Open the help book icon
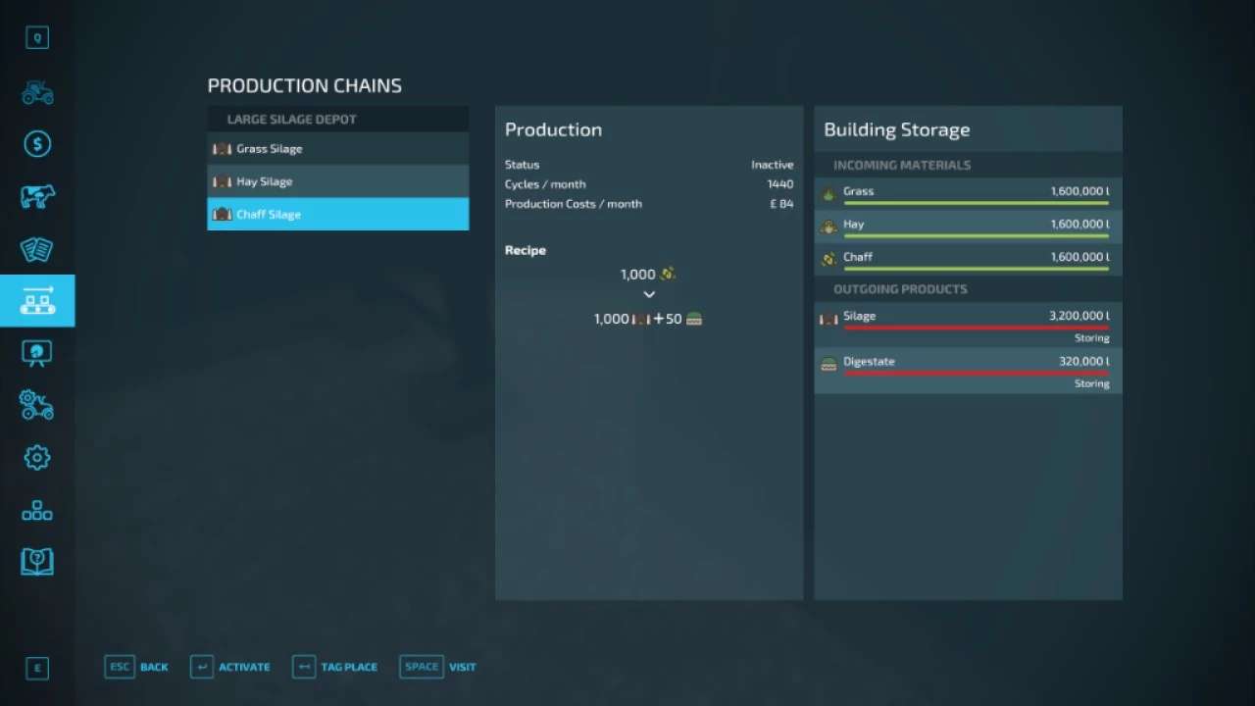This screenshot has height=706, width=1255. pos(37,562)
